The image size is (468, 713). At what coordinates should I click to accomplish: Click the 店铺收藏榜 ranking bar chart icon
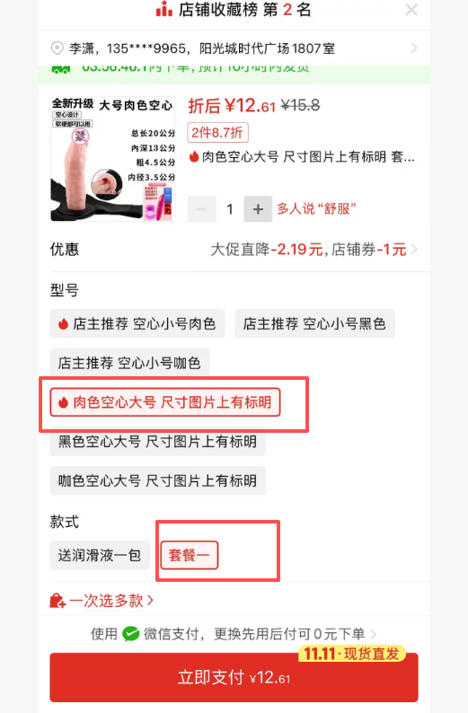pos(164,9)
